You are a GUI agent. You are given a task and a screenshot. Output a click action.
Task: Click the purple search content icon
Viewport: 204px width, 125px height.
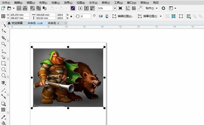tap(73, 8)
